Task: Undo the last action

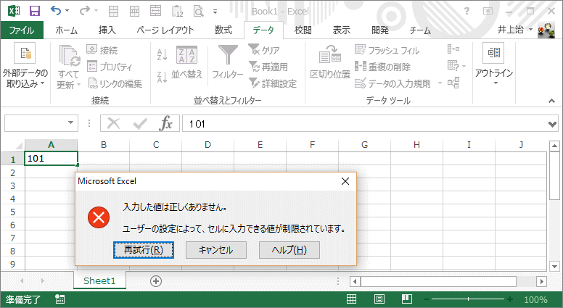Action: tap(56, 11)
